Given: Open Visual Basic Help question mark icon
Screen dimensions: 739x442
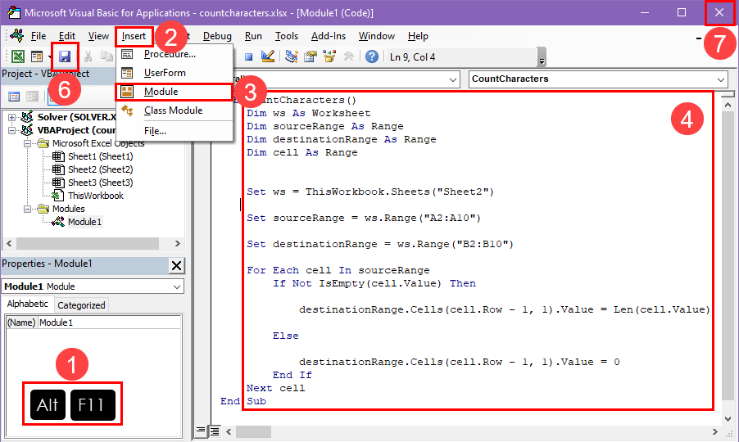Looking at the screenshot, I should click(372, 57).
